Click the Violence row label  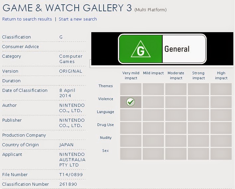[106, 99]
